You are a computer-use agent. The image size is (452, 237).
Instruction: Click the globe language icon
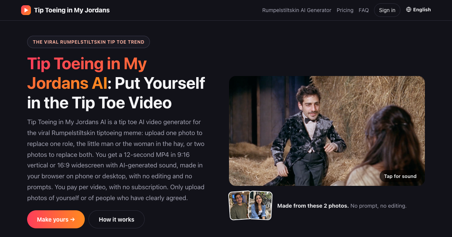409,10
